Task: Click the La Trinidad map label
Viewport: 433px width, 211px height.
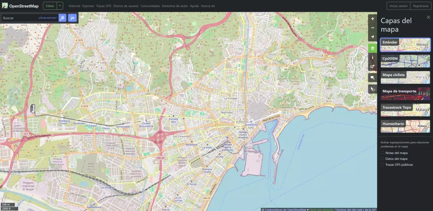Action: (x=230, y=98)
